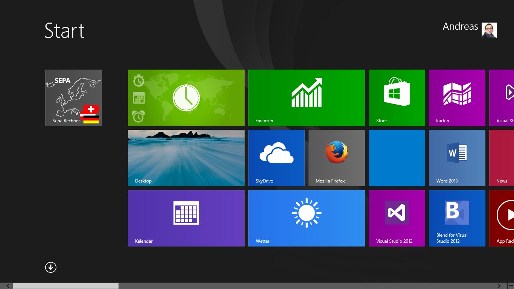This screenshot has height=289, width=514.
Task: Open the Wetter weather tile
Action: (307, 218)
